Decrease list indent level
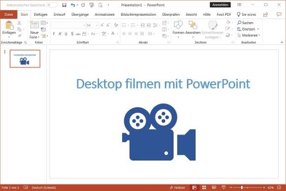This screenshot has height=191, width=286. point(143,25)
